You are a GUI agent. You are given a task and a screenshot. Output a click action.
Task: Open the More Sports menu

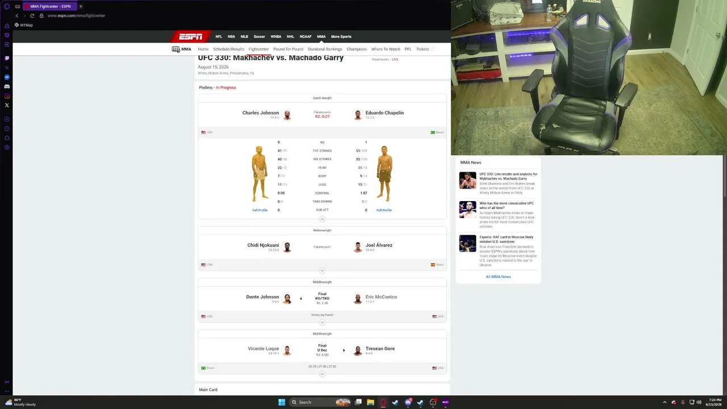pos(341,36)
